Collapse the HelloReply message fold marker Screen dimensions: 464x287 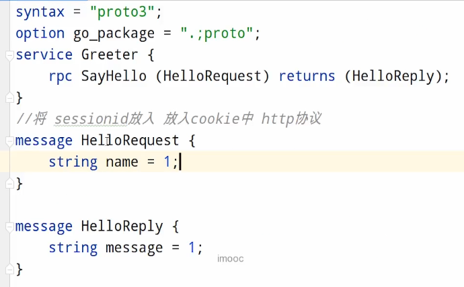9,227
